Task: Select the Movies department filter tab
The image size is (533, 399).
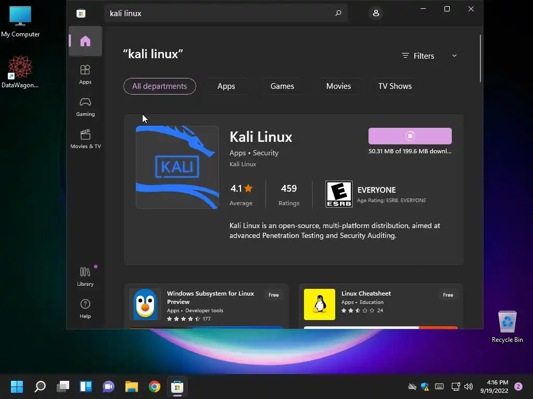Action: click(338, 86)
